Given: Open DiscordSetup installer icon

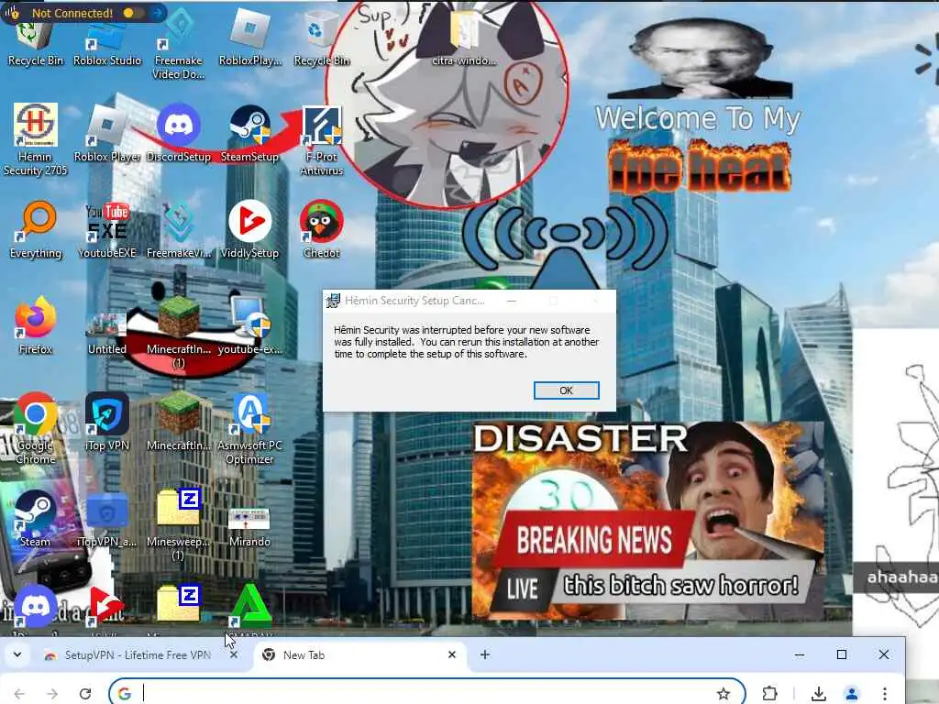Looking at the screenshot, I should click(x=179, y=133).
